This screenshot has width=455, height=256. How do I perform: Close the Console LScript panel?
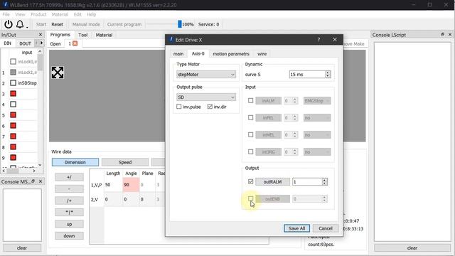[x=450, y=35]
